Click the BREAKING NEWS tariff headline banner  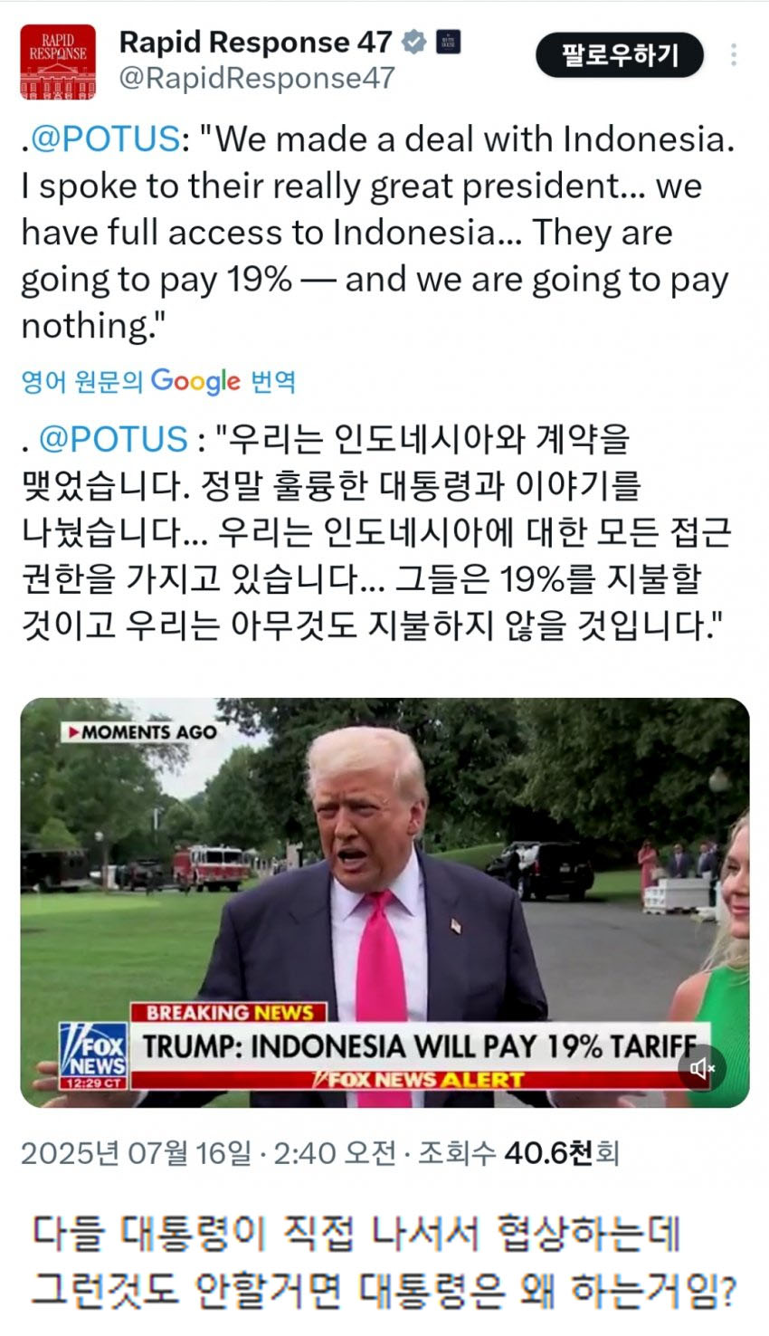click(x=419, y=1045)
